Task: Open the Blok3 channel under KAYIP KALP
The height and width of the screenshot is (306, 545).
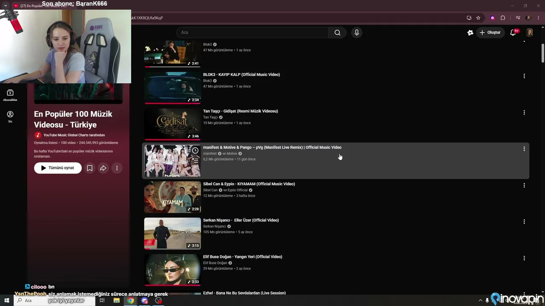Action: 207,81
